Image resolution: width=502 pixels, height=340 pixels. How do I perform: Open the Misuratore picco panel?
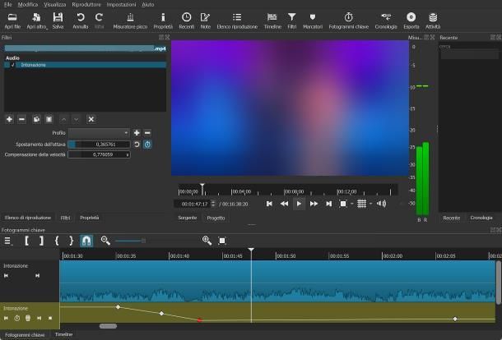(130, 21)
